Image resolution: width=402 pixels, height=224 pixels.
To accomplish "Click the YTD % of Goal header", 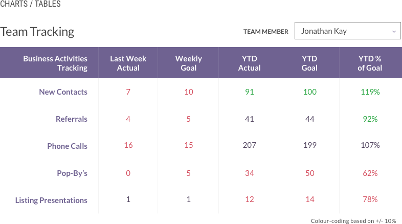I will click(x=370, y=63).
